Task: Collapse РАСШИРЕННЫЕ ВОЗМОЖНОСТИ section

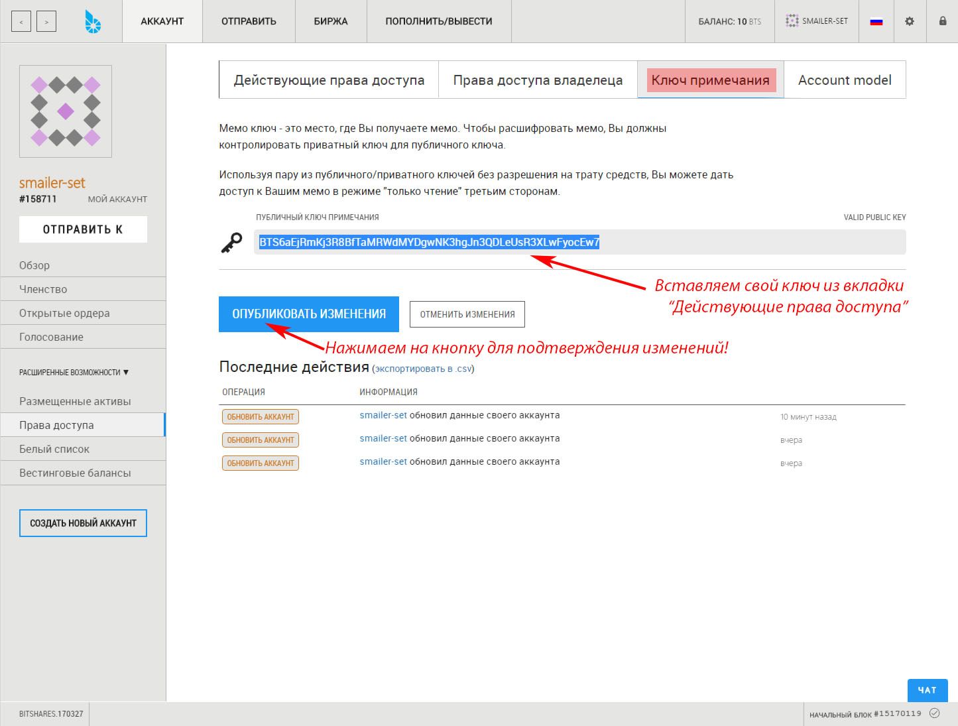Action: click(74, 373)
